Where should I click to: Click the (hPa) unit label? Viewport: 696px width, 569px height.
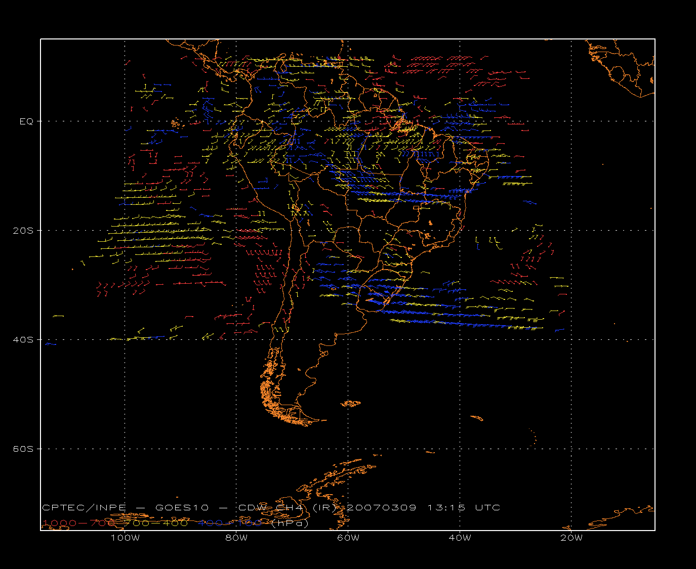tap(290, 523)
